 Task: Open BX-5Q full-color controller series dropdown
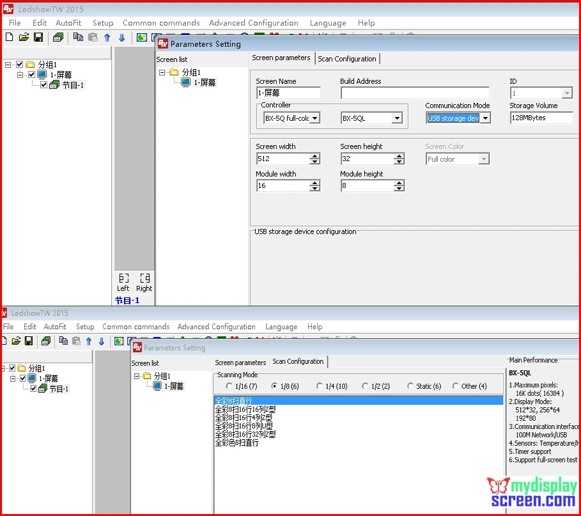click(x=314, y=118)
